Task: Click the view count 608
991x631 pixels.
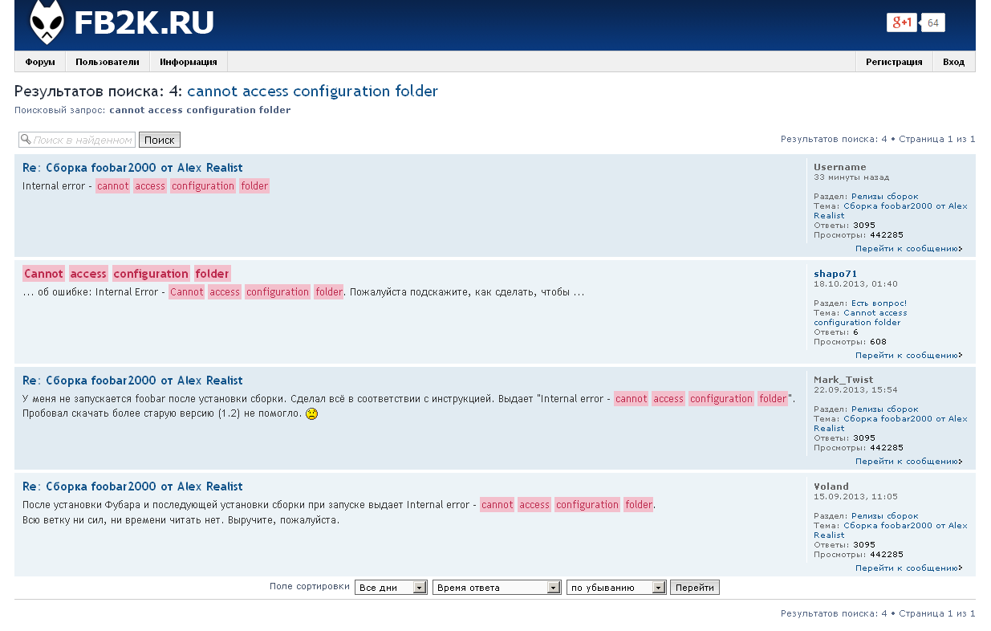Action: [x=878, y=341]
